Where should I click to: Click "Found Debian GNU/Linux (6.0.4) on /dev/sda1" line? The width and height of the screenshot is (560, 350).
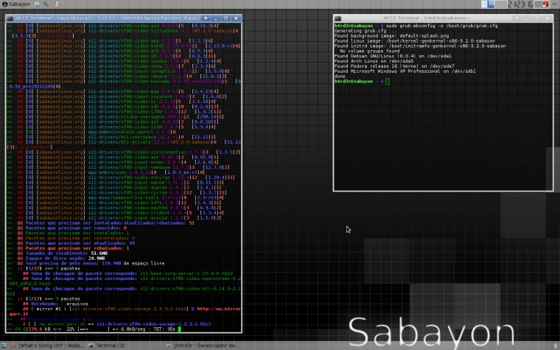pyautogui.click(x=393, y=56)
